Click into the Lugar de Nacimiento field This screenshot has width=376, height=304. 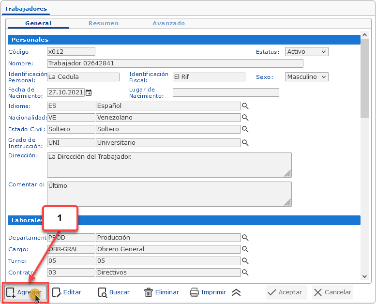tap(226, 92)
